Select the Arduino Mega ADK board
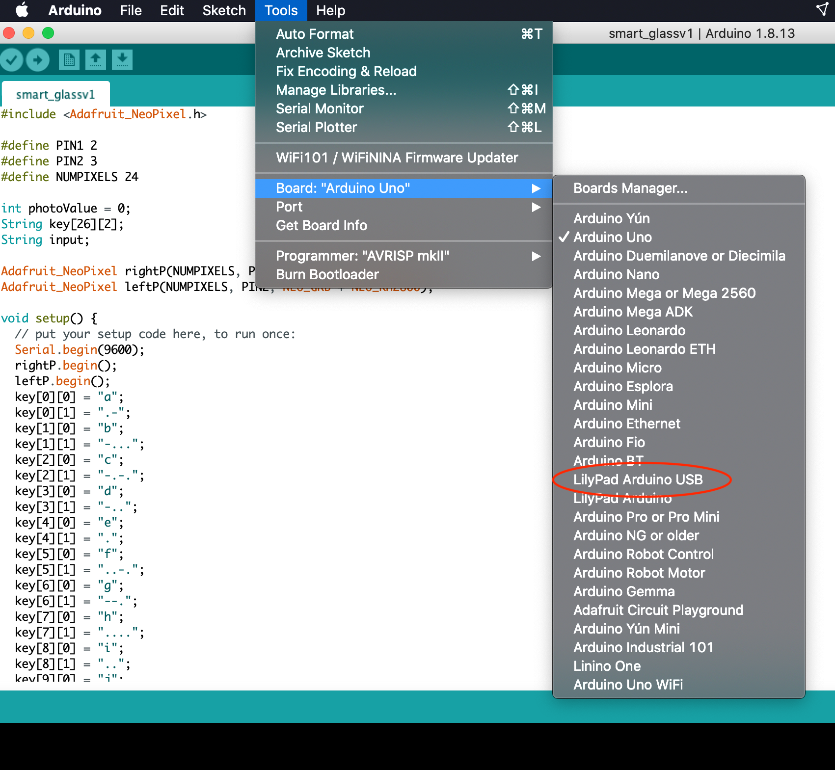This screenshot has width=835, height=770. 679,312
